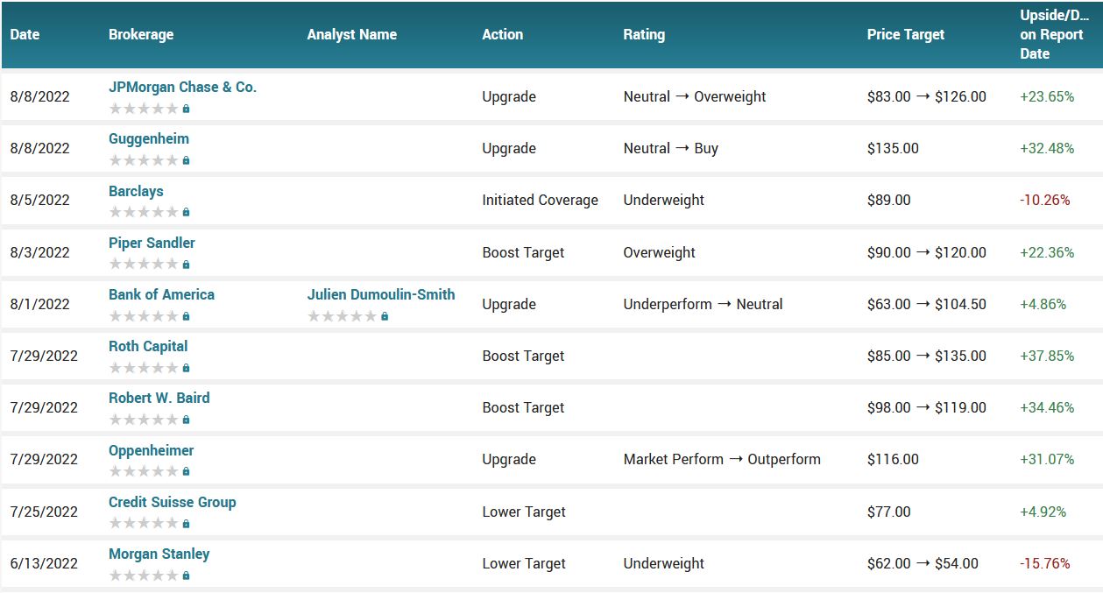Sort by the Action column header
This screenshot has width=1103, height=593.
[x=502, y=35]
